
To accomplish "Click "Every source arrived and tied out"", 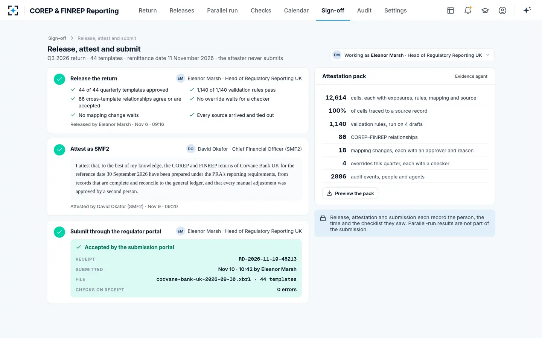I will (235, 115).
